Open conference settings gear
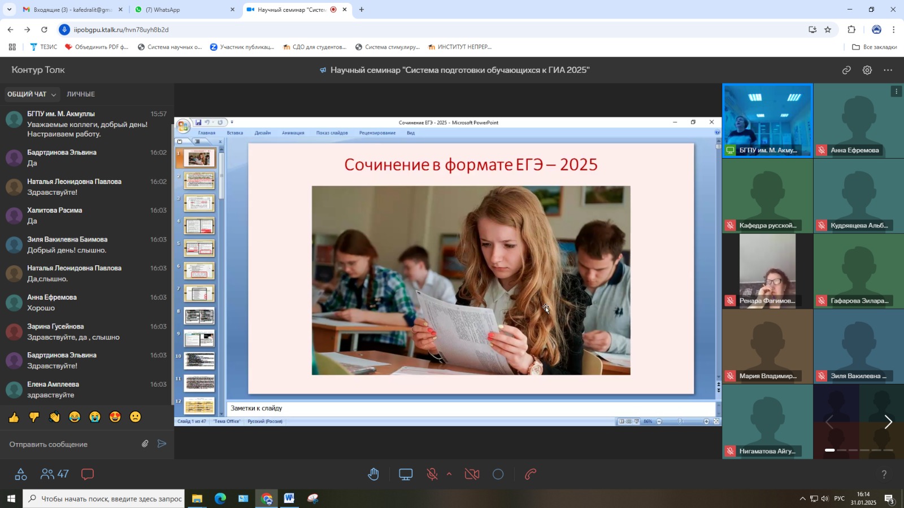904x508 pixels. 867,70
